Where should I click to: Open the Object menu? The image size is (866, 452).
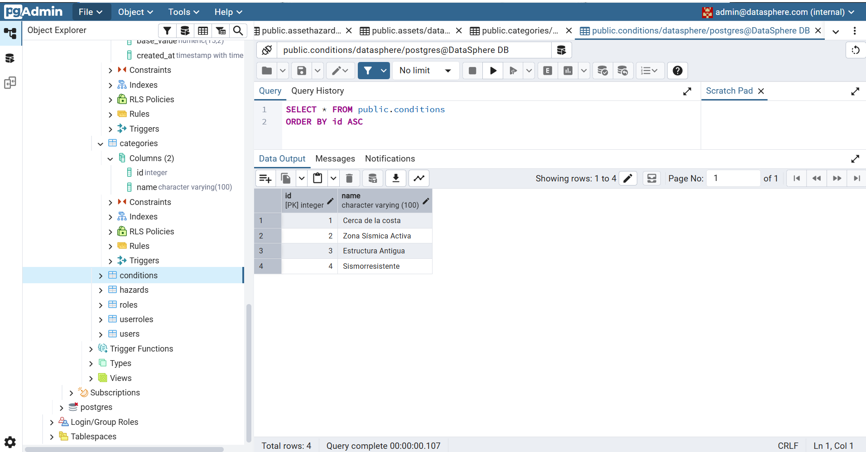coord(135,12)
